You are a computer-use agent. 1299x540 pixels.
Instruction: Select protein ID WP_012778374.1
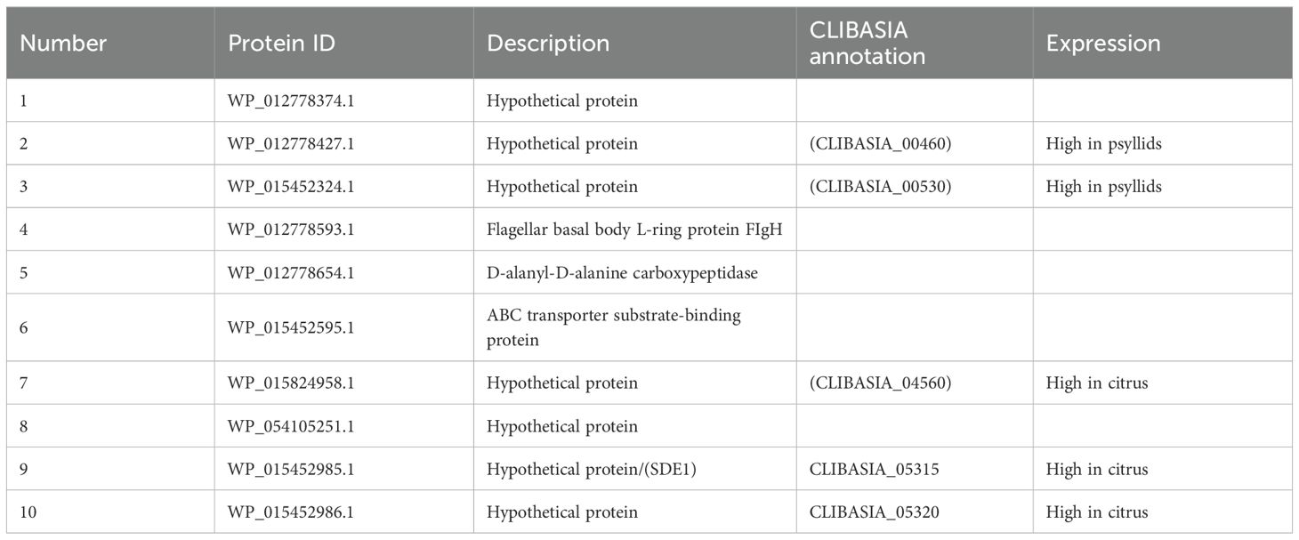(x=291, y=101)
